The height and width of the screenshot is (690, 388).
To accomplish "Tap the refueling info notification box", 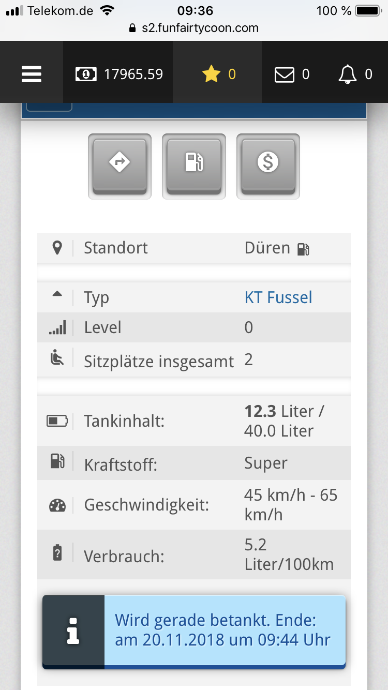I will [194, 632].
